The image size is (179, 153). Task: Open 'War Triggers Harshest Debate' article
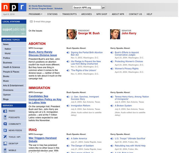[x=43, y=140]
